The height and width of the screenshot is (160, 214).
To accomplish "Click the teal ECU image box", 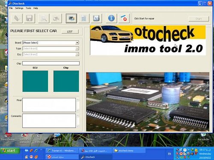I will [x=35, y=81].
